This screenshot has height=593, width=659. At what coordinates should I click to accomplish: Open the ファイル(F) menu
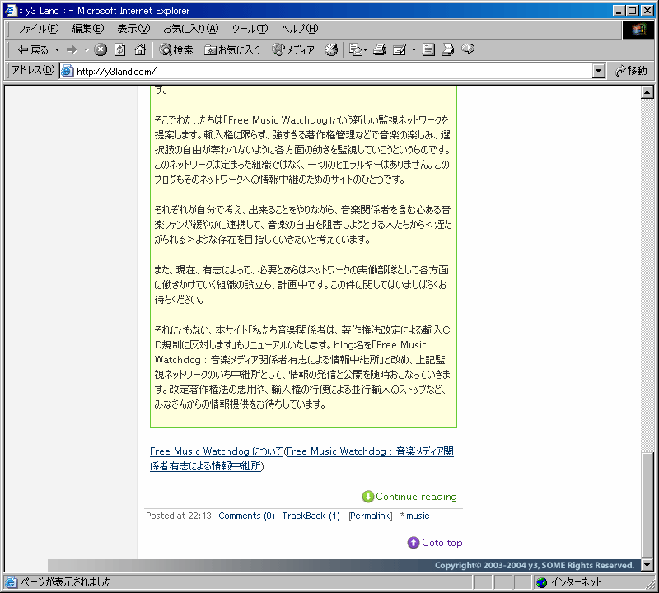pos(38,29)
